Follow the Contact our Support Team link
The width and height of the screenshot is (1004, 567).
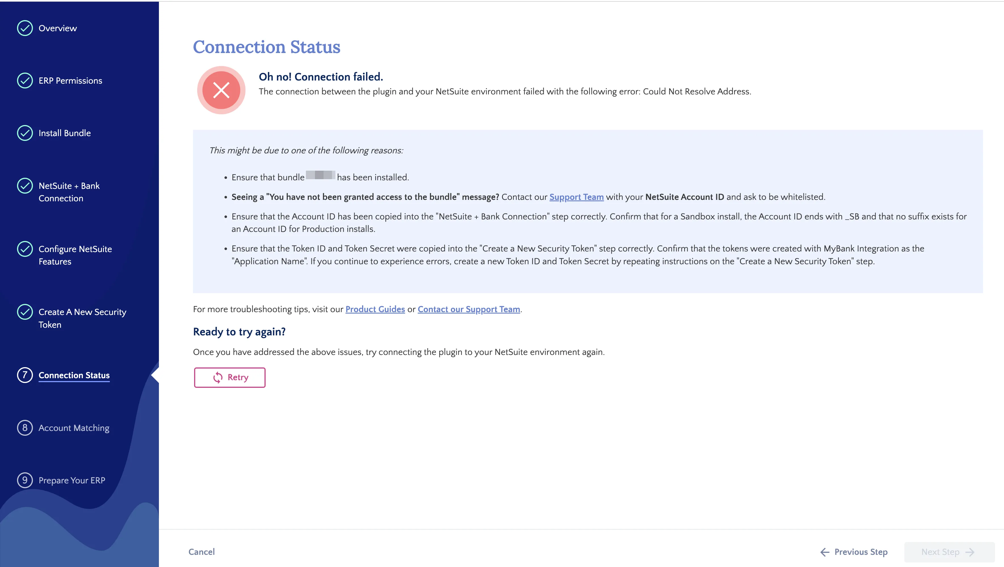pos(469,309)
